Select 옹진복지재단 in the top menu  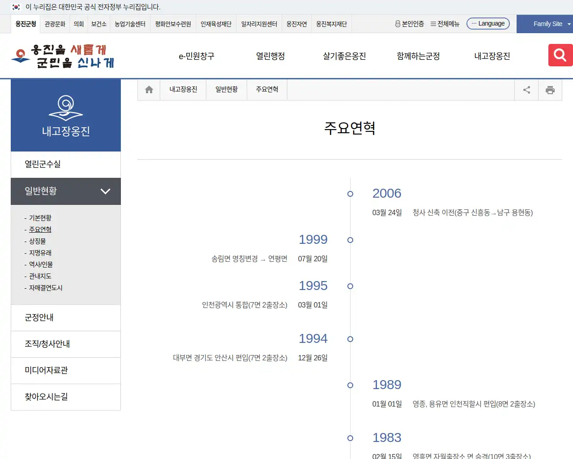tap(331, 24)
